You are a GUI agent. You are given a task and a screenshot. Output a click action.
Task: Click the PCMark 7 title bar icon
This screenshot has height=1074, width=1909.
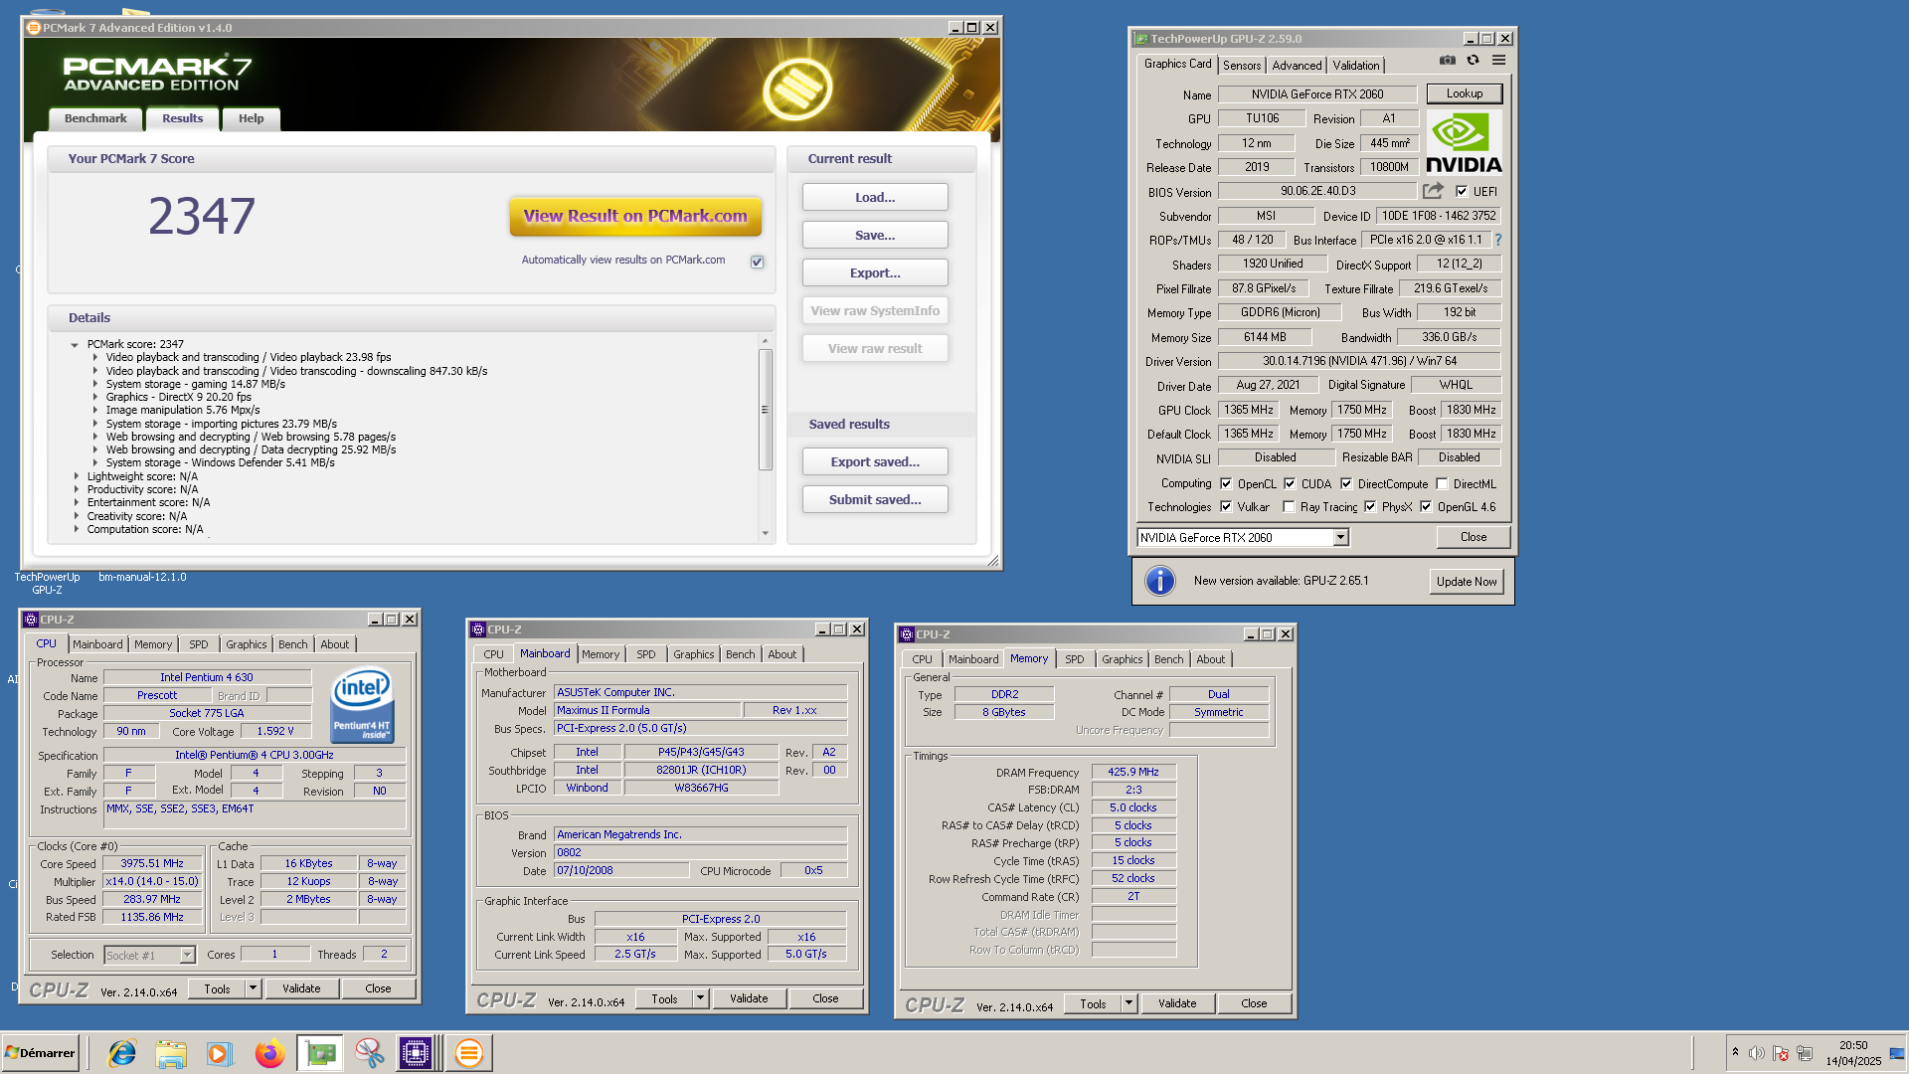click(34, 28)
